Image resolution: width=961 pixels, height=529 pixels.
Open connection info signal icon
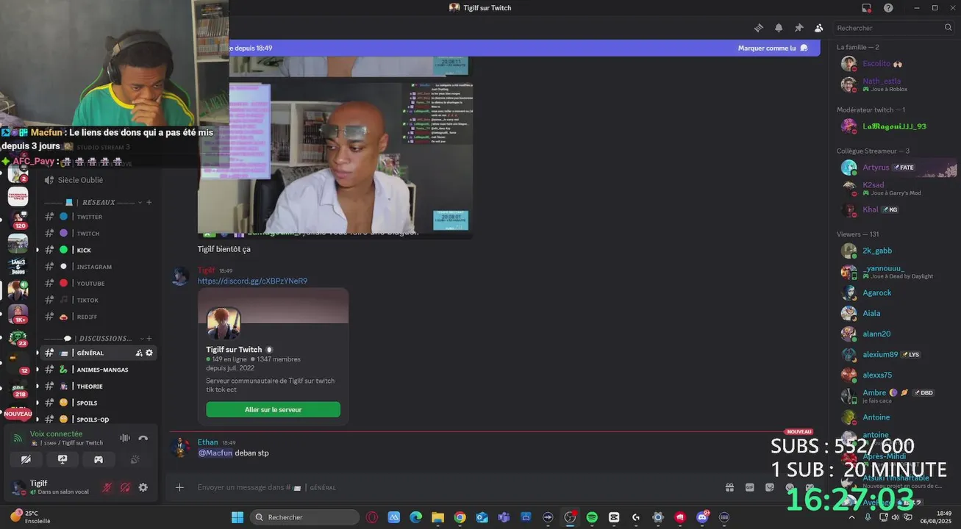click(18, 438)
